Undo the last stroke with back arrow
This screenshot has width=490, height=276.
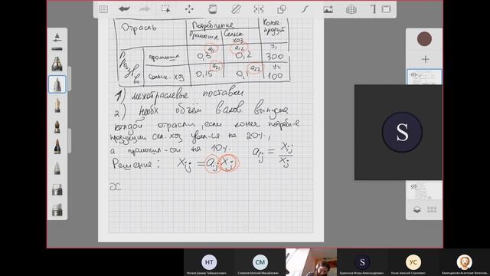click(124, 9)
